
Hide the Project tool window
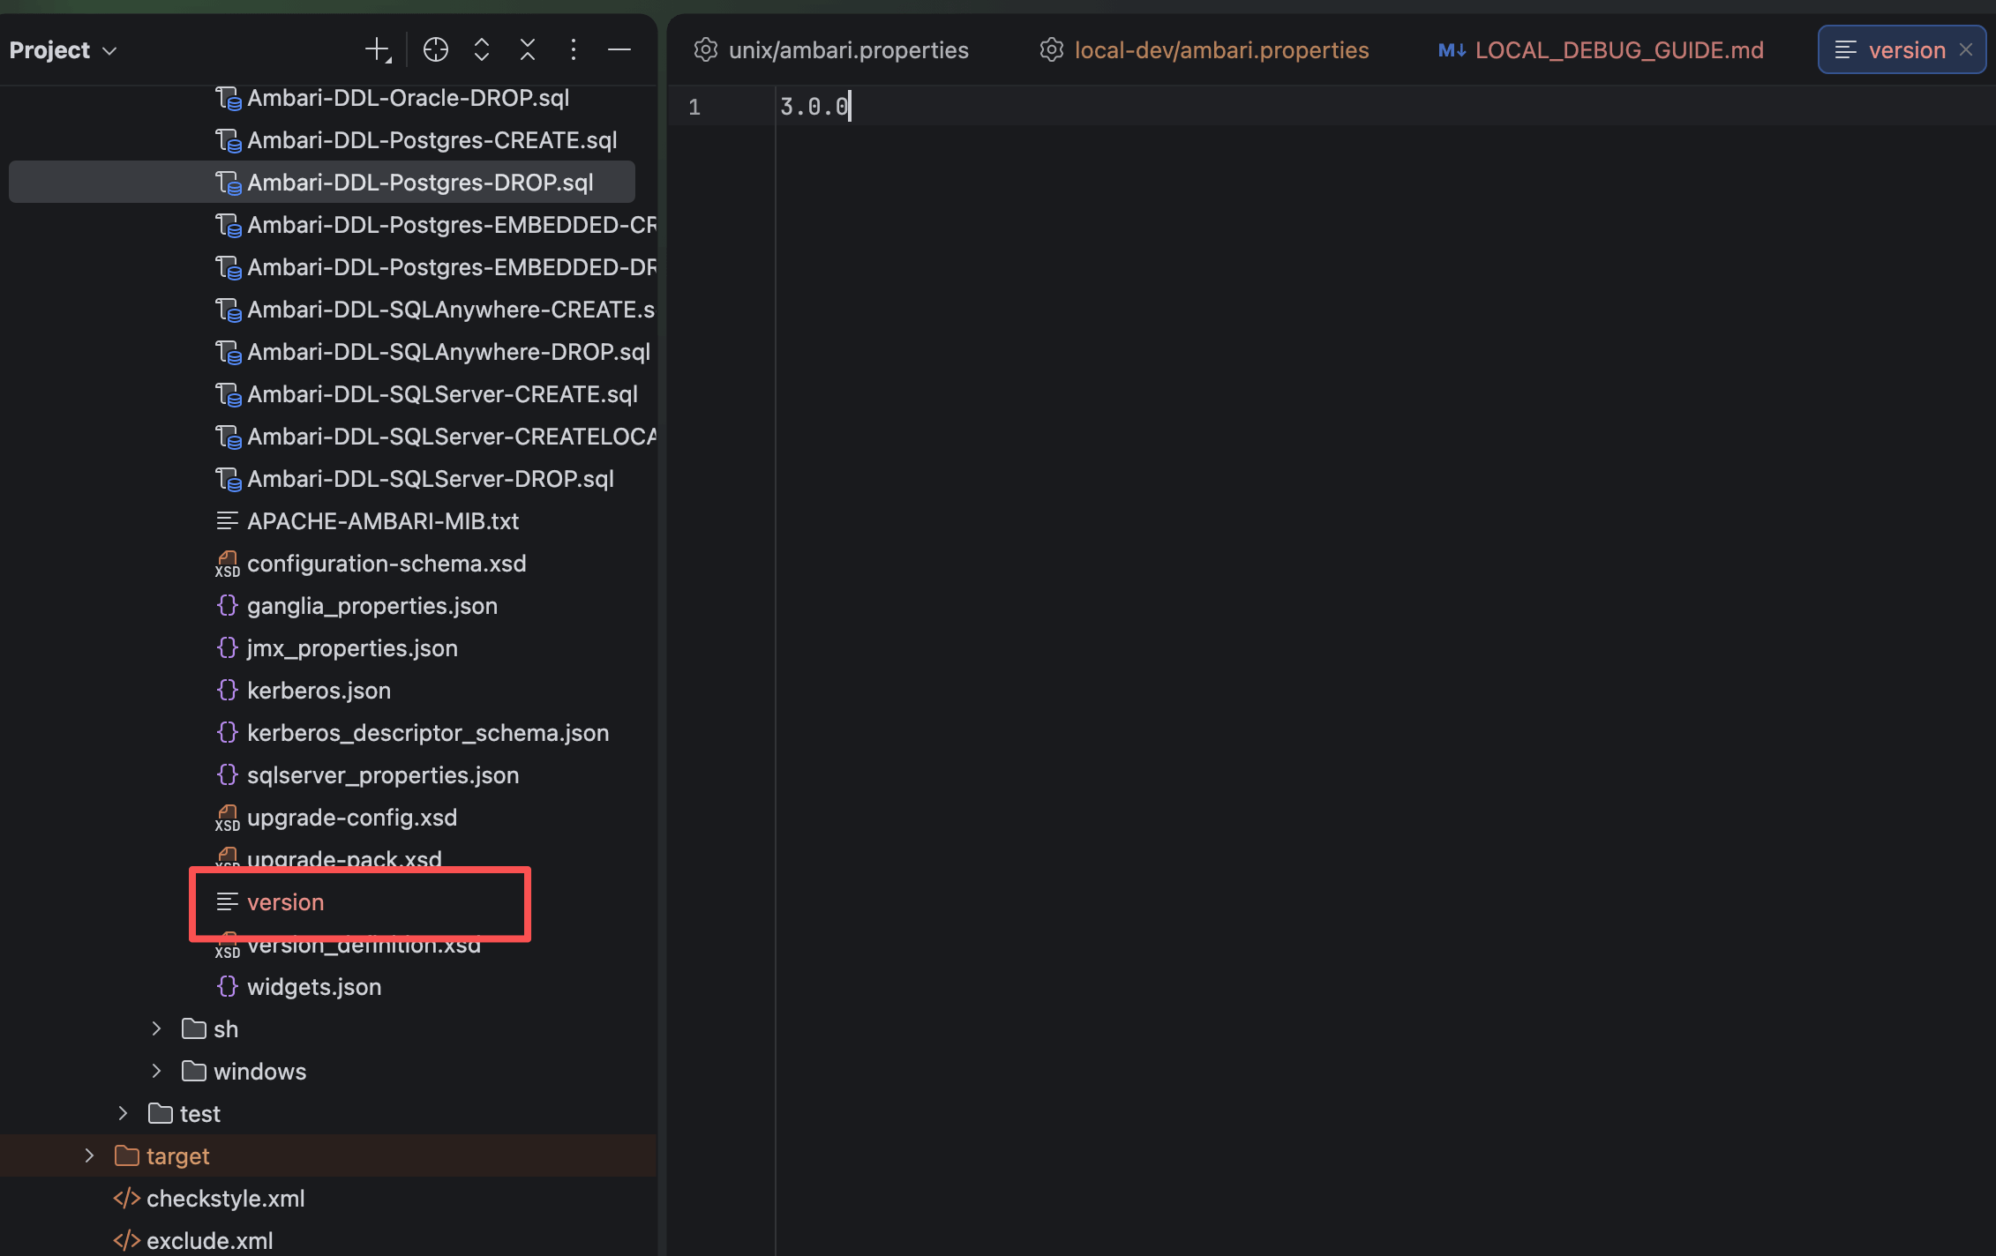coord(619,50)
